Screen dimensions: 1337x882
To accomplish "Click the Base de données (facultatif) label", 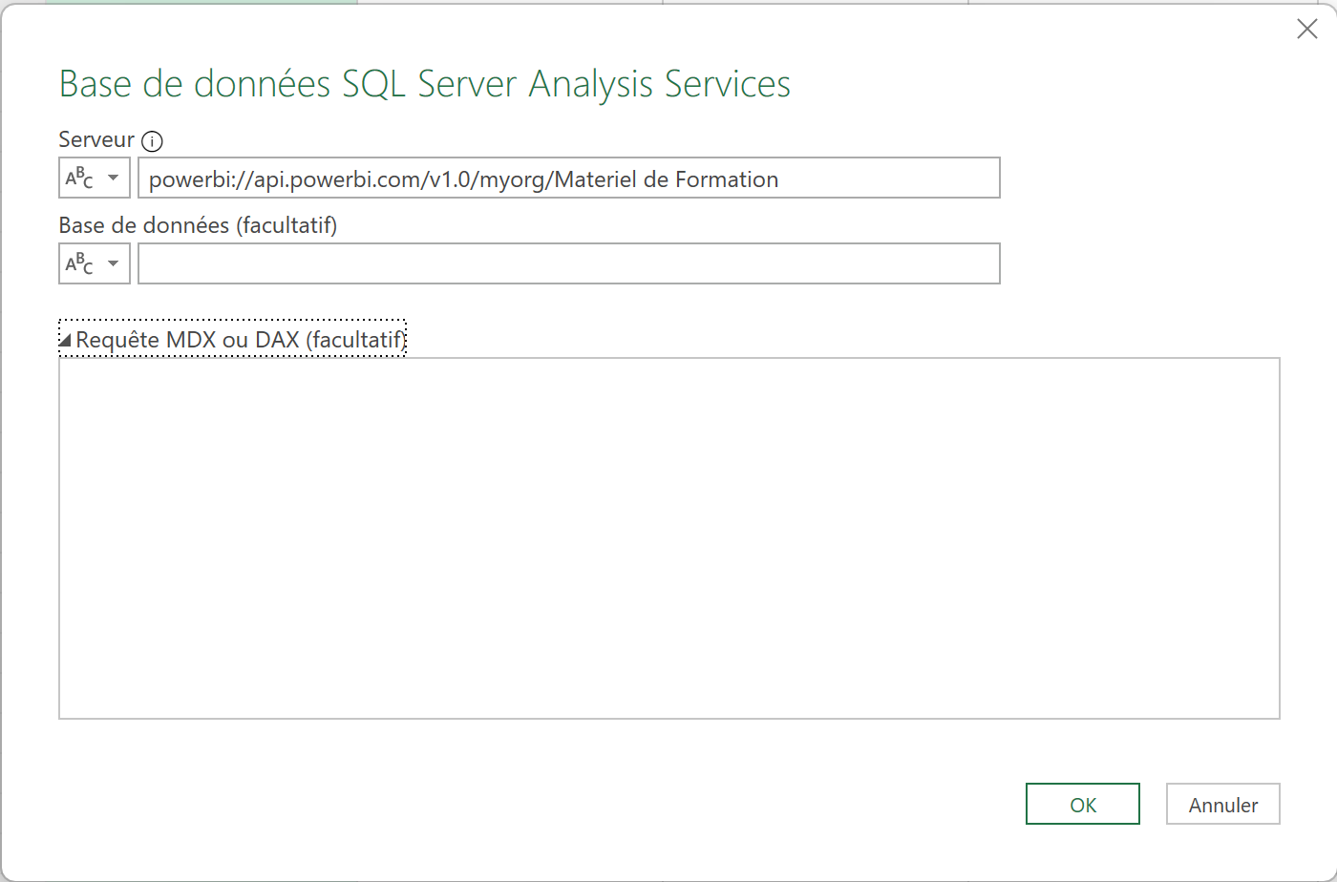I will [x=198, y=225].
